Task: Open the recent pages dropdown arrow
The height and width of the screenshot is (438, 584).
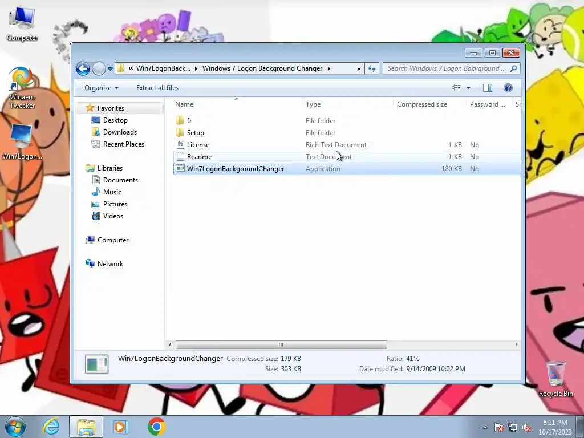Action: [x=110, y=68]
